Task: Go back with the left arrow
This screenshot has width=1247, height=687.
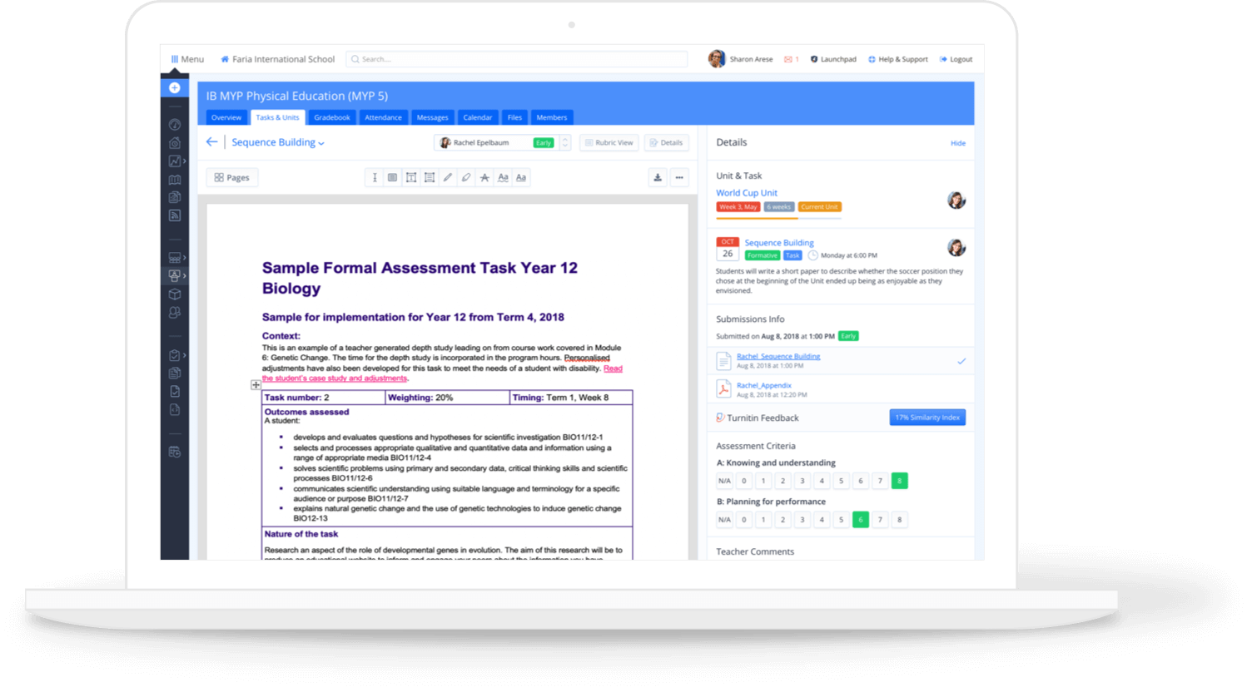Action: pyautogui.click(x=211, y=142)
